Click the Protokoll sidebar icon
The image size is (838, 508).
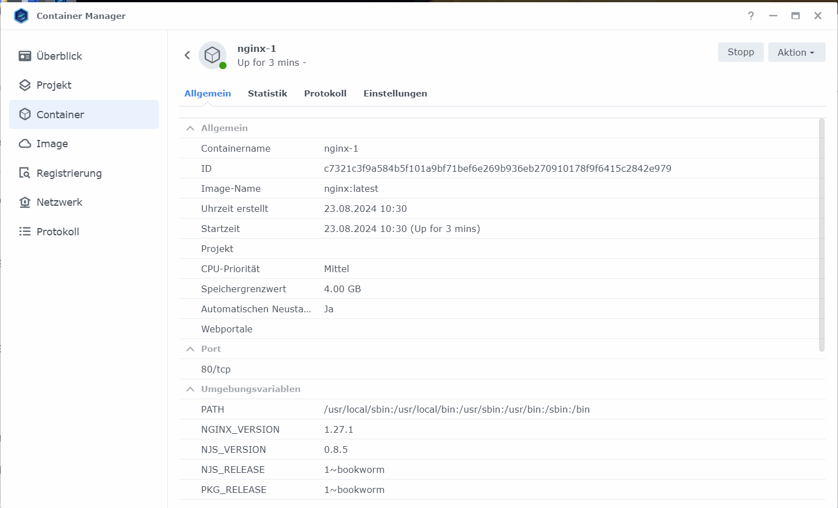tap(25, 231)
